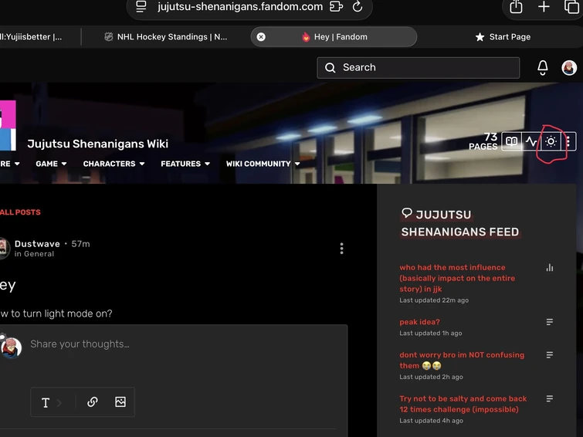Focus the Search input field
The height and width of the screenshot is (437, 583).
point(418,68)
